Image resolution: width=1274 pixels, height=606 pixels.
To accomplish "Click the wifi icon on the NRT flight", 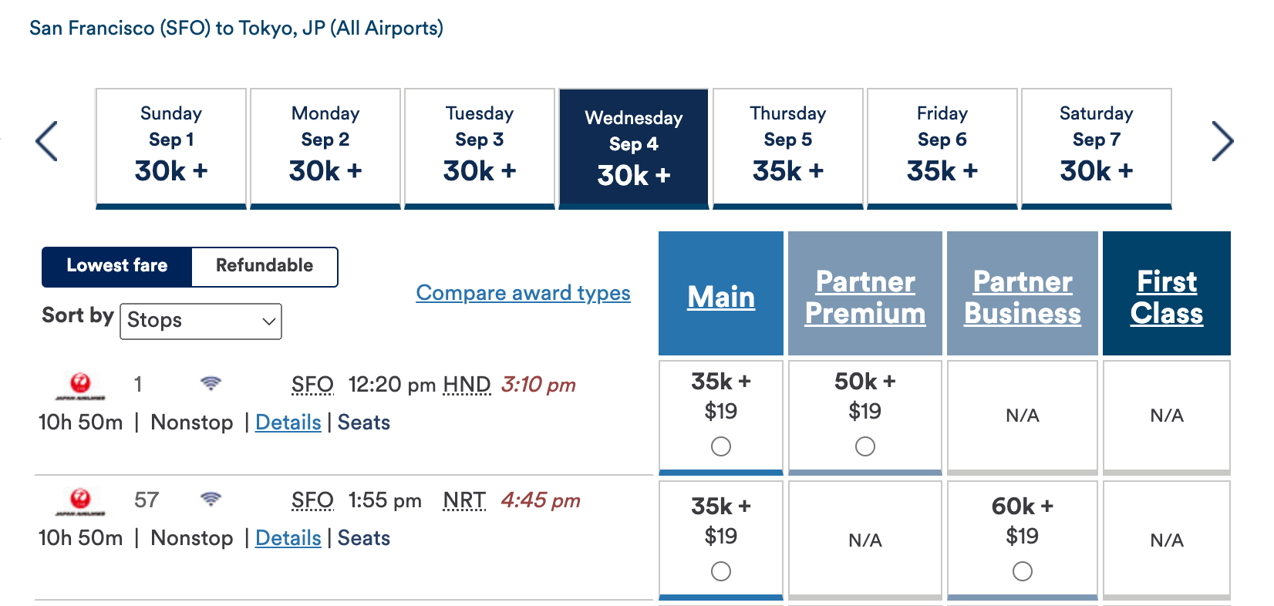I will pos(210,500).
